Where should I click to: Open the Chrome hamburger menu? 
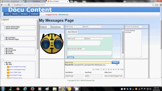pyautogui.click(x=161, y=5)
